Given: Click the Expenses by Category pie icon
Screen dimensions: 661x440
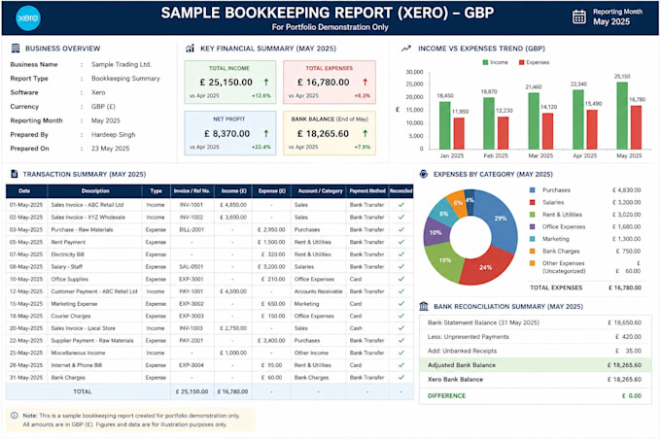Looking at the screenshot, I should 424,174.
